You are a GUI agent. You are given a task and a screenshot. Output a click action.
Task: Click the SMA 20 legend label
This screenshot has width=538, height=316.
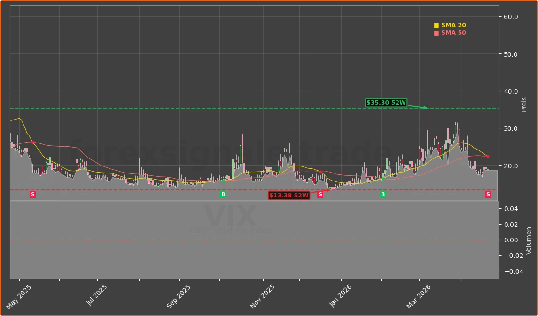tap(453, 25)
